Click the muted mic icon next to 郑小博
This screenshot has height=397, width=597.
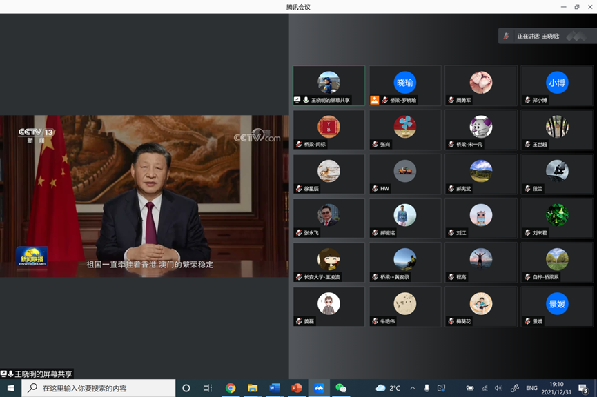click(x=527, y=100)
